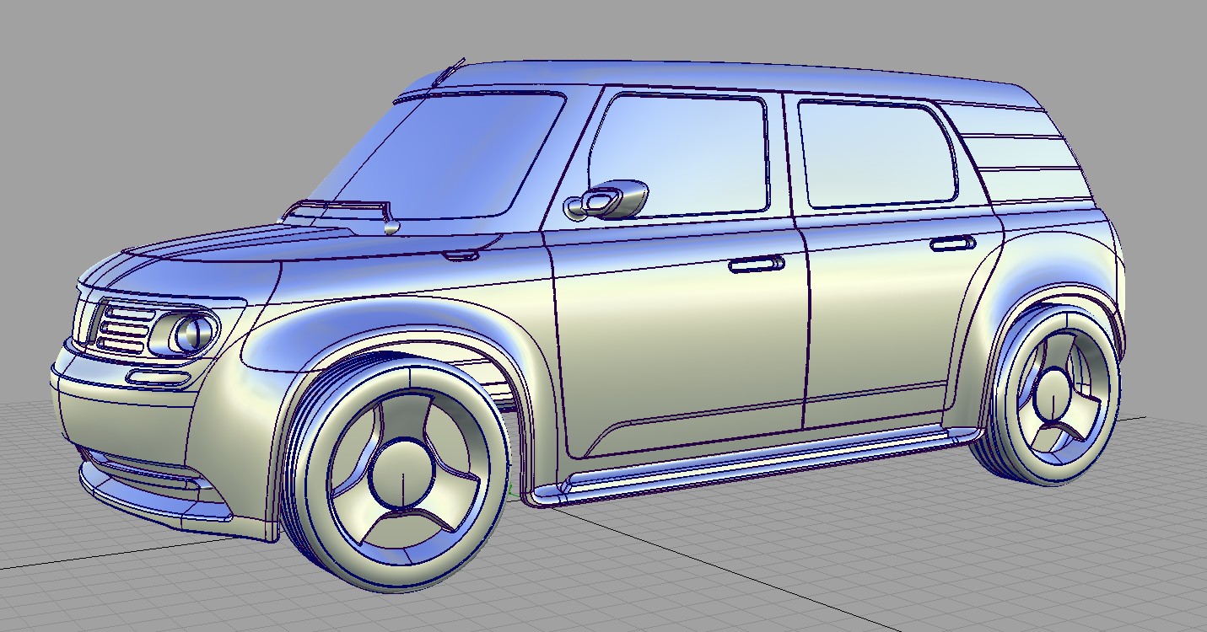The height and width of the screenshot is (632, 1207).
Task: Click the front grille slats
Action: pos(125,330)
